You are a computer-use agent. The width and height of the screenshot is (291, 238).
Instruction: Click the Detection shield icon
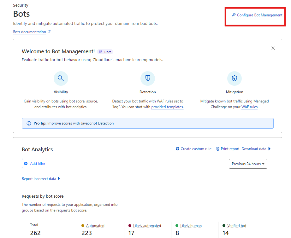(x=147, y=78)
